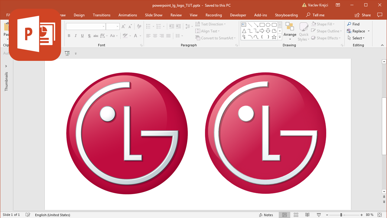Click the Find magnifier button
The height and width of the screenshot is (218, 387).
353,24
